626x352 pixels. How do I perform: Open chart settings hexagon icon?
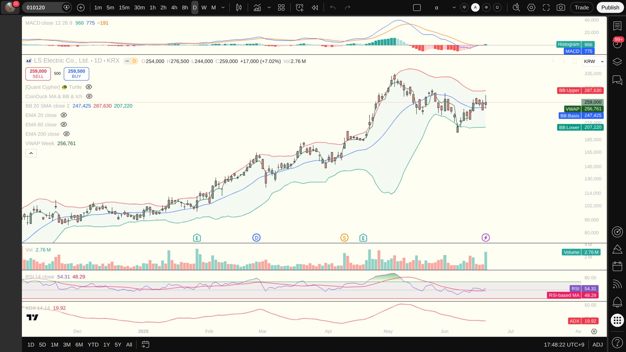(x=531, y=7)
